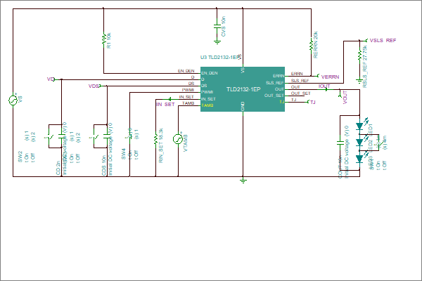Click the PWMI pin inside the IC
Viewport: 422px width, 281px height.
pos(207,92)
